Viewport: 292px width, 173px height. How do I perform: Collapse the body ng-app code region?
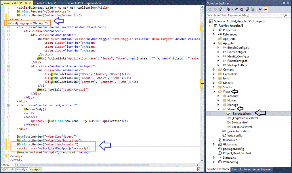[8, 23]
